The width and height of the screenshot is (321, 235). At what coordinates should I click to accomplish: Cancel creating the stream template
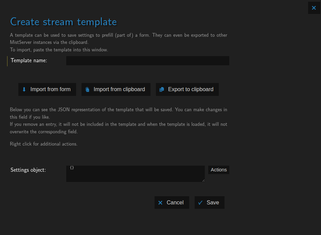pyautogui.click(x=172, y=203)
